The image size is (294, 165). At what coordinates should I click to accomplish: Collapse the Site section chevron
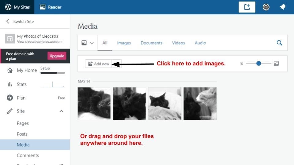coord(61,111)
